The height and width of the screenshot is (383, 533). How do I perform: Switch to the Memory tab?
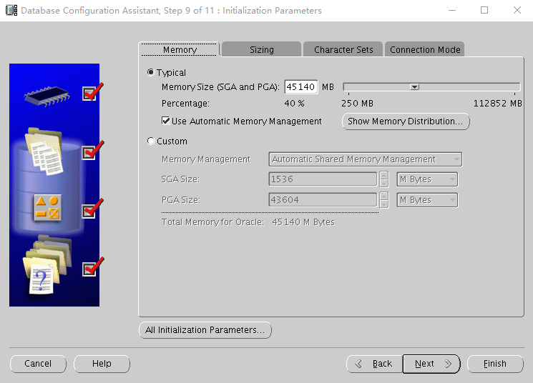click(180, 49)
